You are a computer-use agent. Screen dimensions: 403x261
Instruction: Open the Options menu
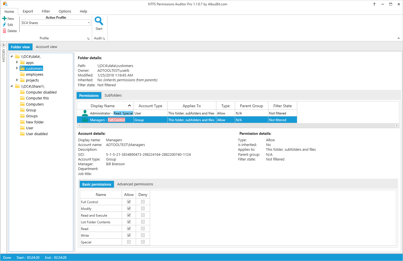click(x=65, y=11)
